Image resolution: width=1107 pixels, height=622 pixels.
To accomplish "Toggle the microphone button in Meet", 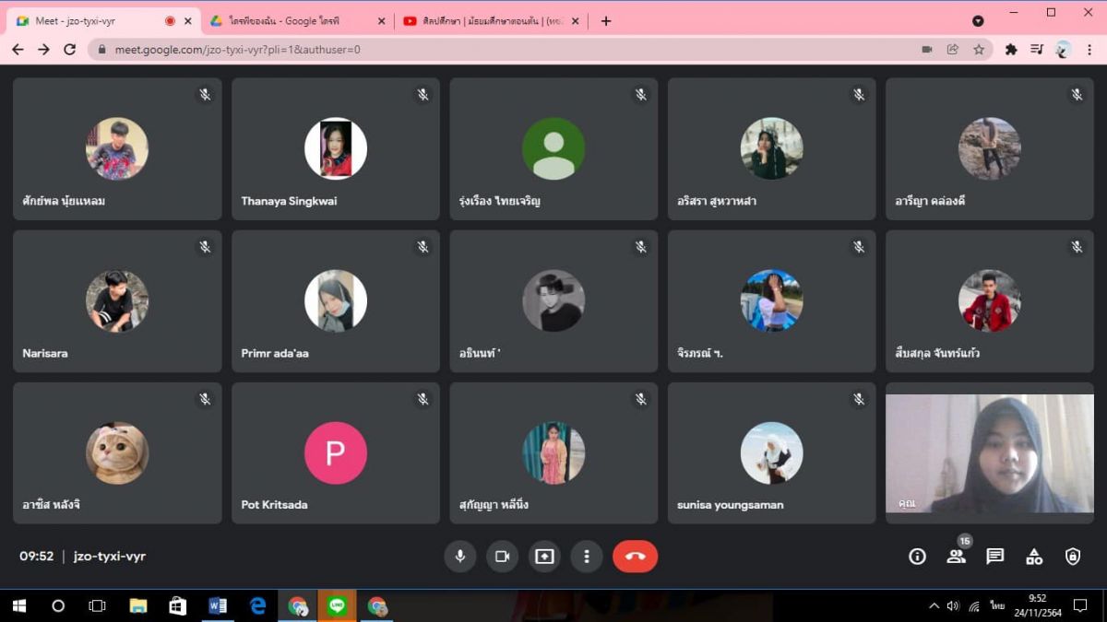I will coord(459,557).
